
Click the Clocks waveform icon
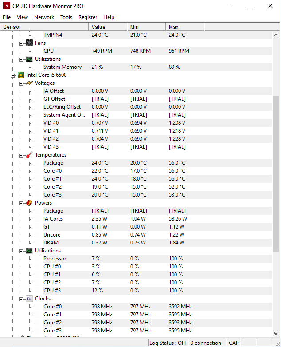tap(29, 299)
